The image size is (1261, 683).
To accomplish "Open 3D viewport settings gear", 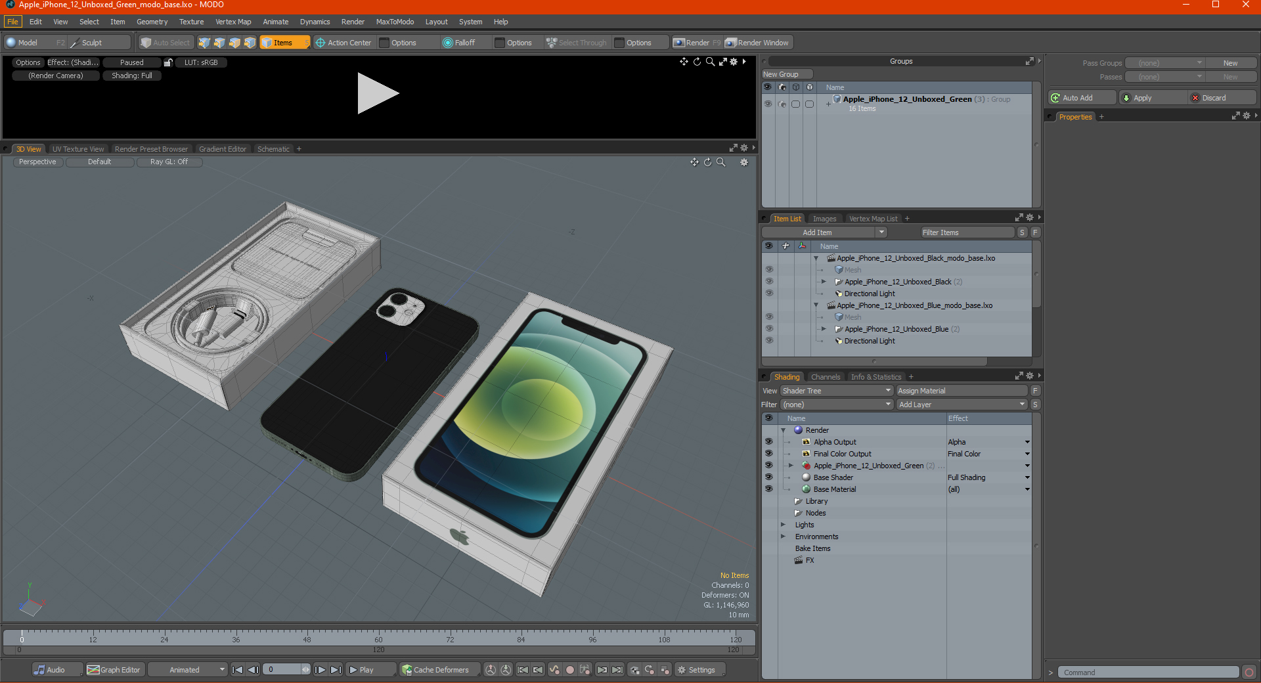I will (744, 162).
